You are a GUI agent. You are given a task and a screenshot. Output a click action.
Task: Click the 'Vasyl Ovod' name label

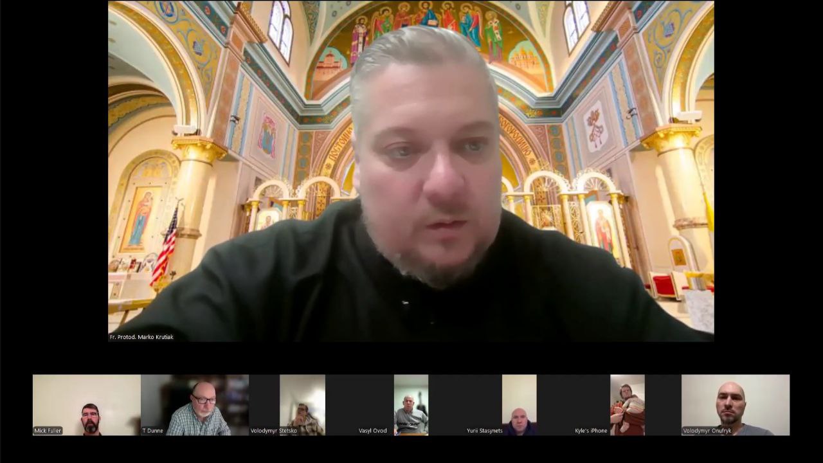(x=373, y=431)
